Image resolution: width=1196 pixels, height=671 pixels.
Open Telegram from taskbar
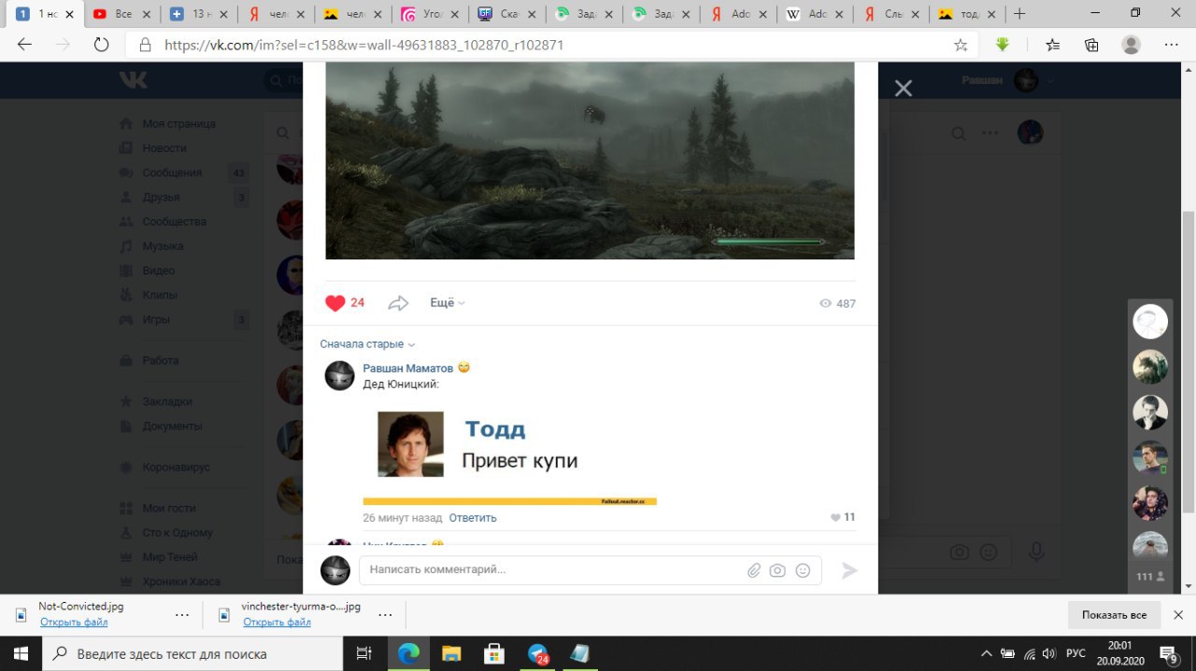point(538,653)
